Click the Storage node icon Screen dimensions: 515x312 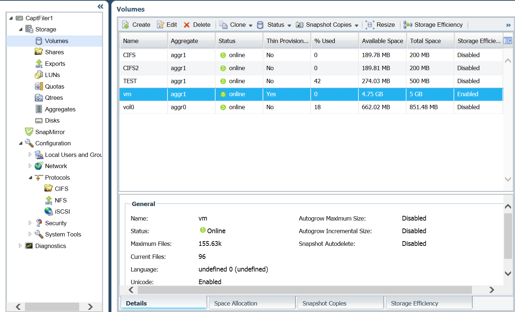click(29, 29)
